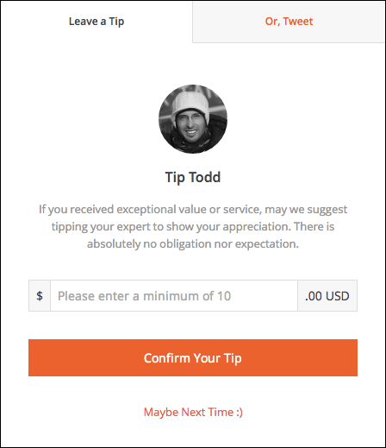Viewport: 386px width, 448px height.
Task: Decline via Maybe Next Time link
Action: pos(193,412)
